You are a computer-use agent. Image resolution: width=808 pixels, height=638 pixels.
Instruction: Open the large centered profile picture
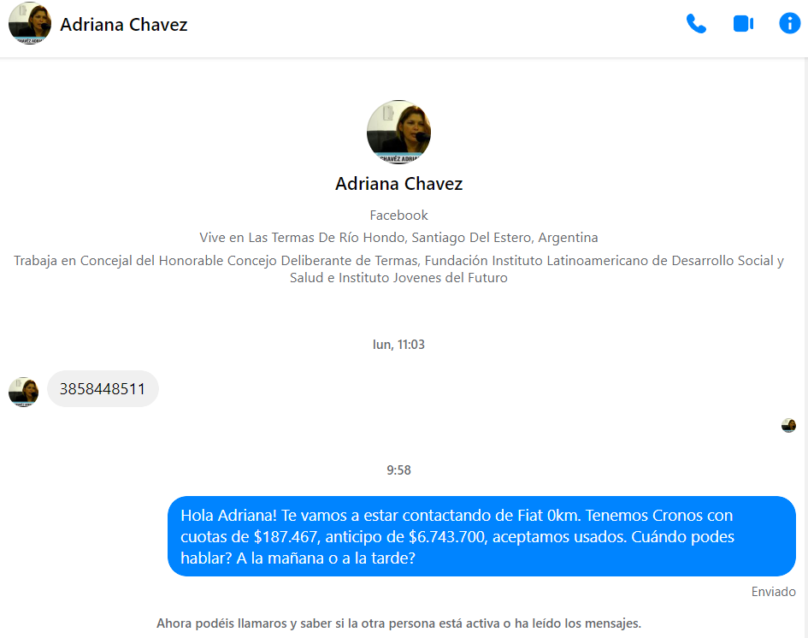tap(398, 132)
